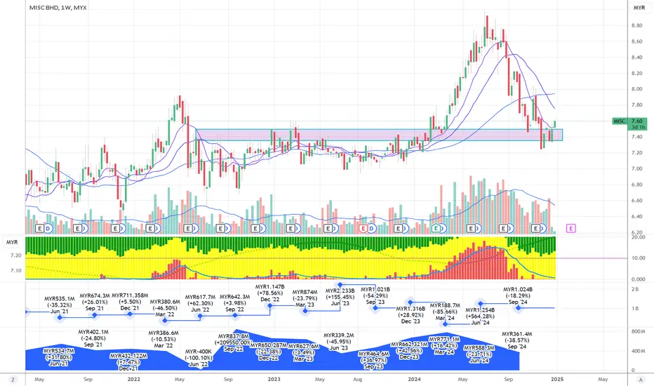The width and height of the screenshot is (654, 386).
Task: Click the MYR label of the indicator pane
Action: (12, 242)
